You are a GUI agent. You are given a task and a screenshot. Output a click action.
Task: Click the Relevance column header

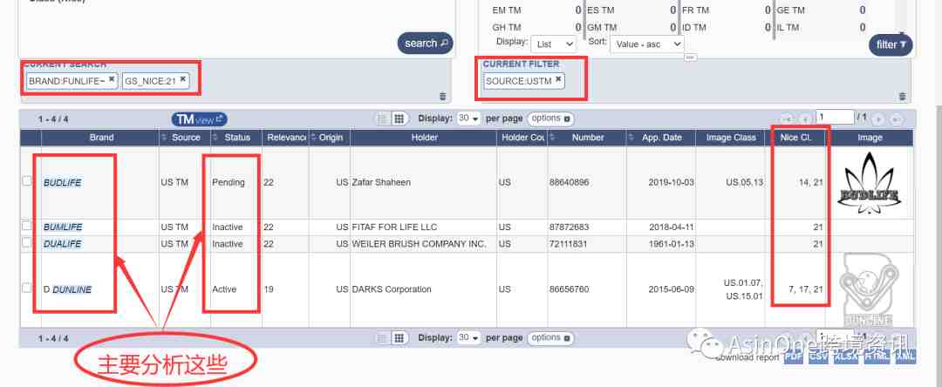(286, 138)
